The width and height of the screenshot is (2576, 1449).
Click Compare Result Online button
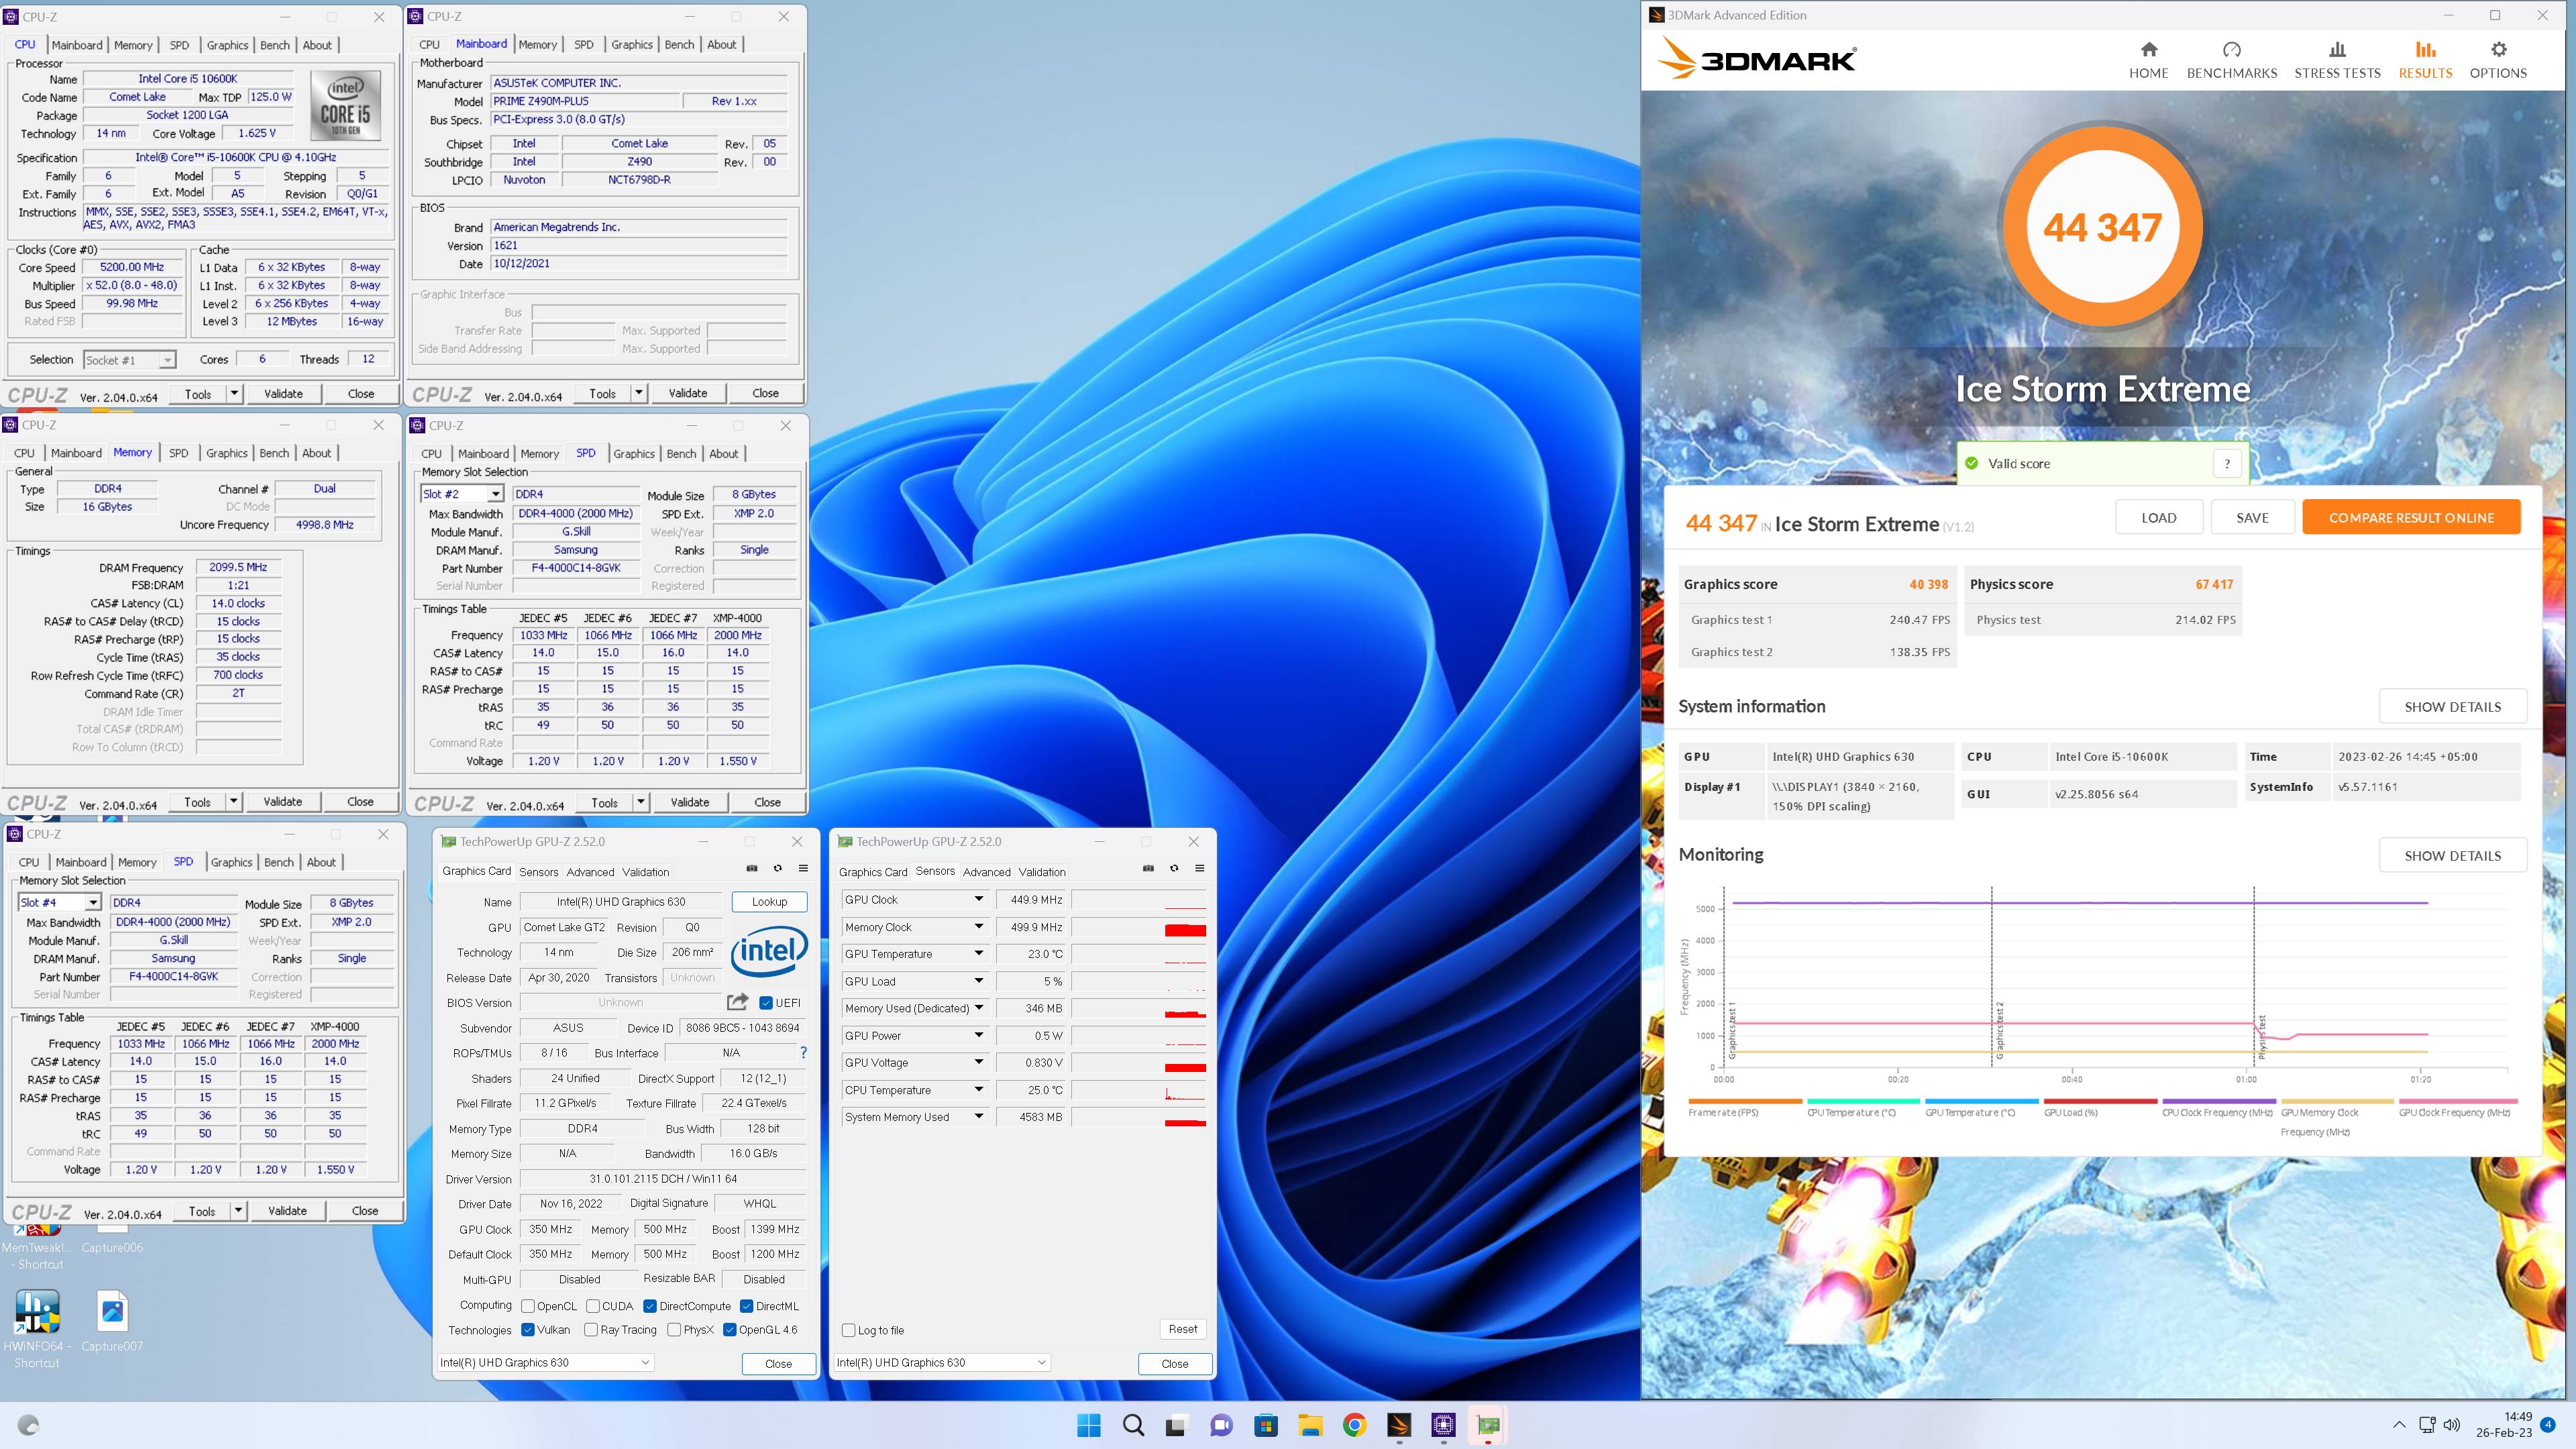pos(2411,518)
